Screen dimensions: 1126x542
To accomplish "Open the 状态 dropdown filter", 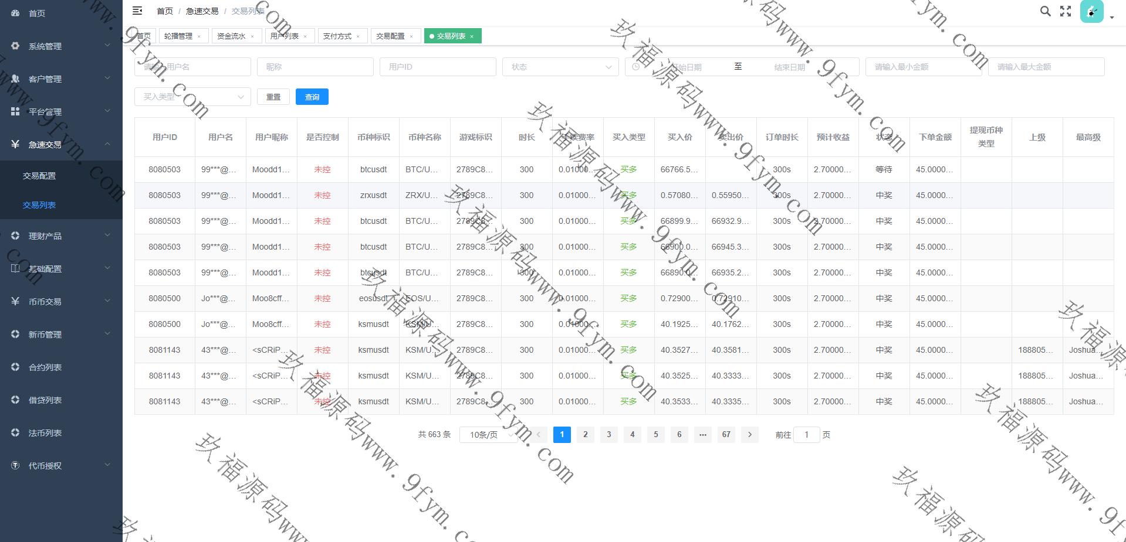I will click(560, 67).
